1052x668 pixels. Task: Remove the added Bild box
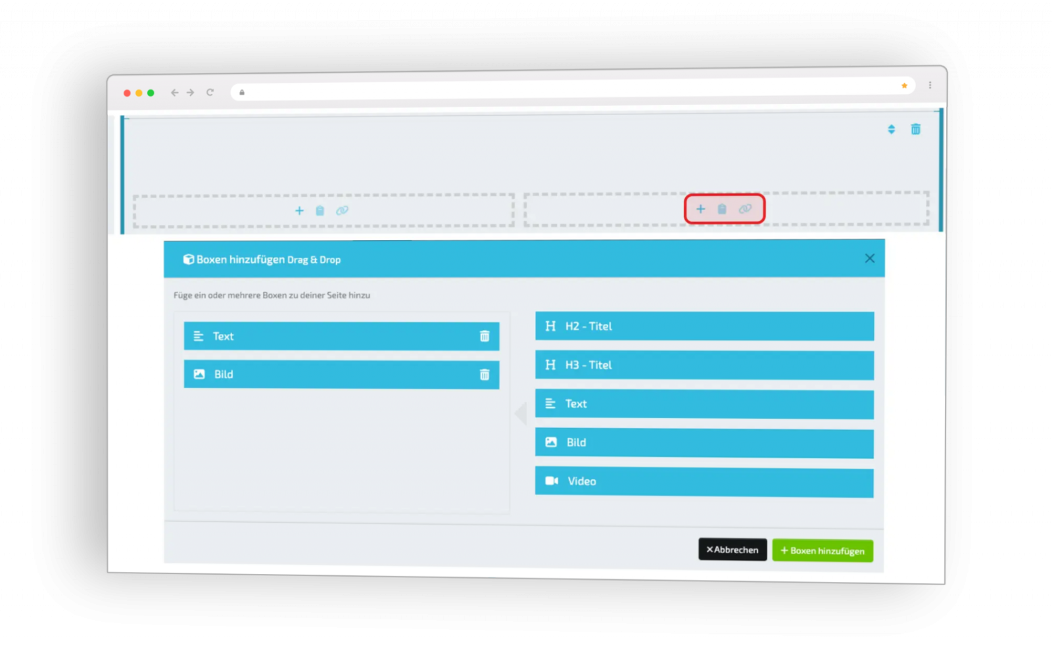(x=485, y=375)
